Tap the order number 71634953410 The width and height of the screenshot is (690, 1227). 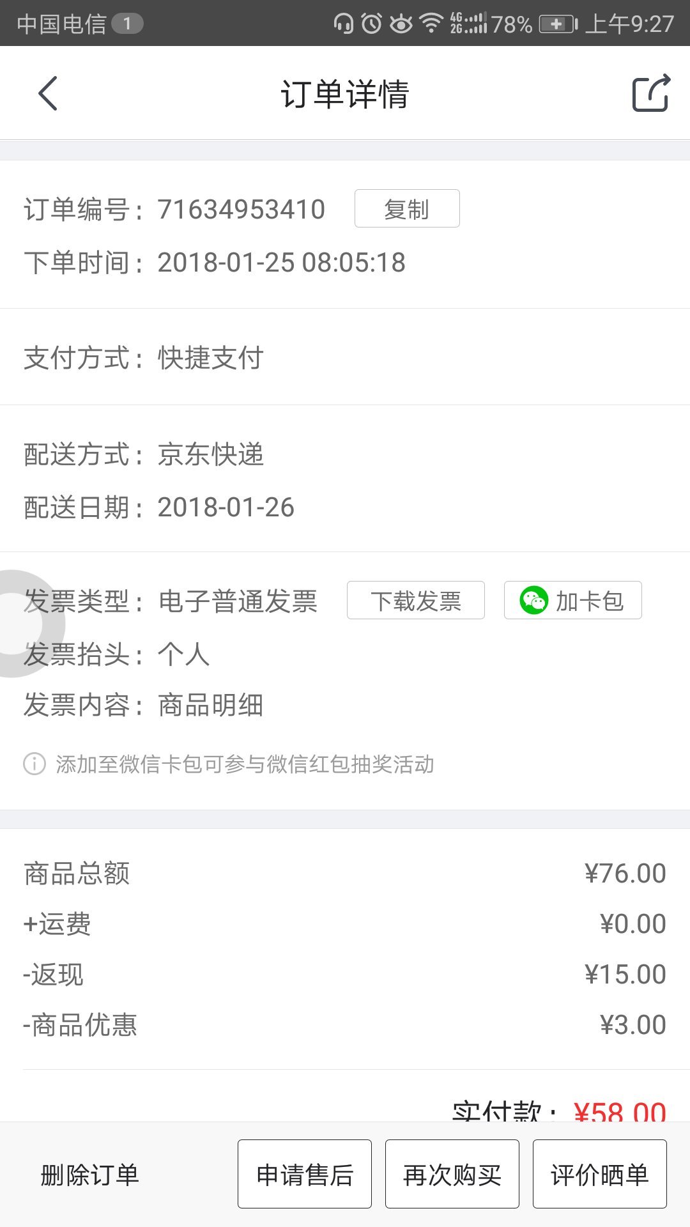[x=241, y=210]
